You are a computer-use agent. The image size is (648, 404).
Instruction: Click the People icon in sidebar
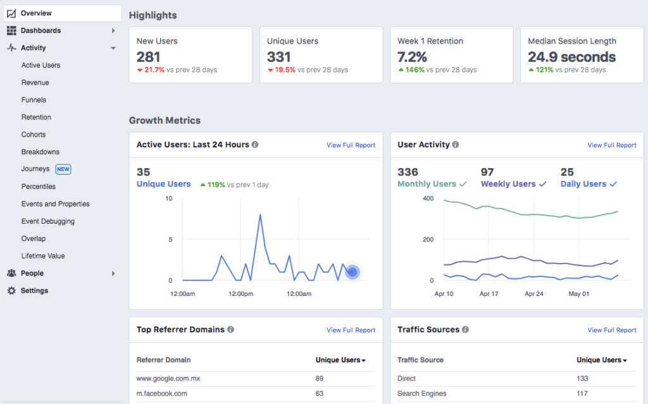pyautogui.click(x=11, y=273)
